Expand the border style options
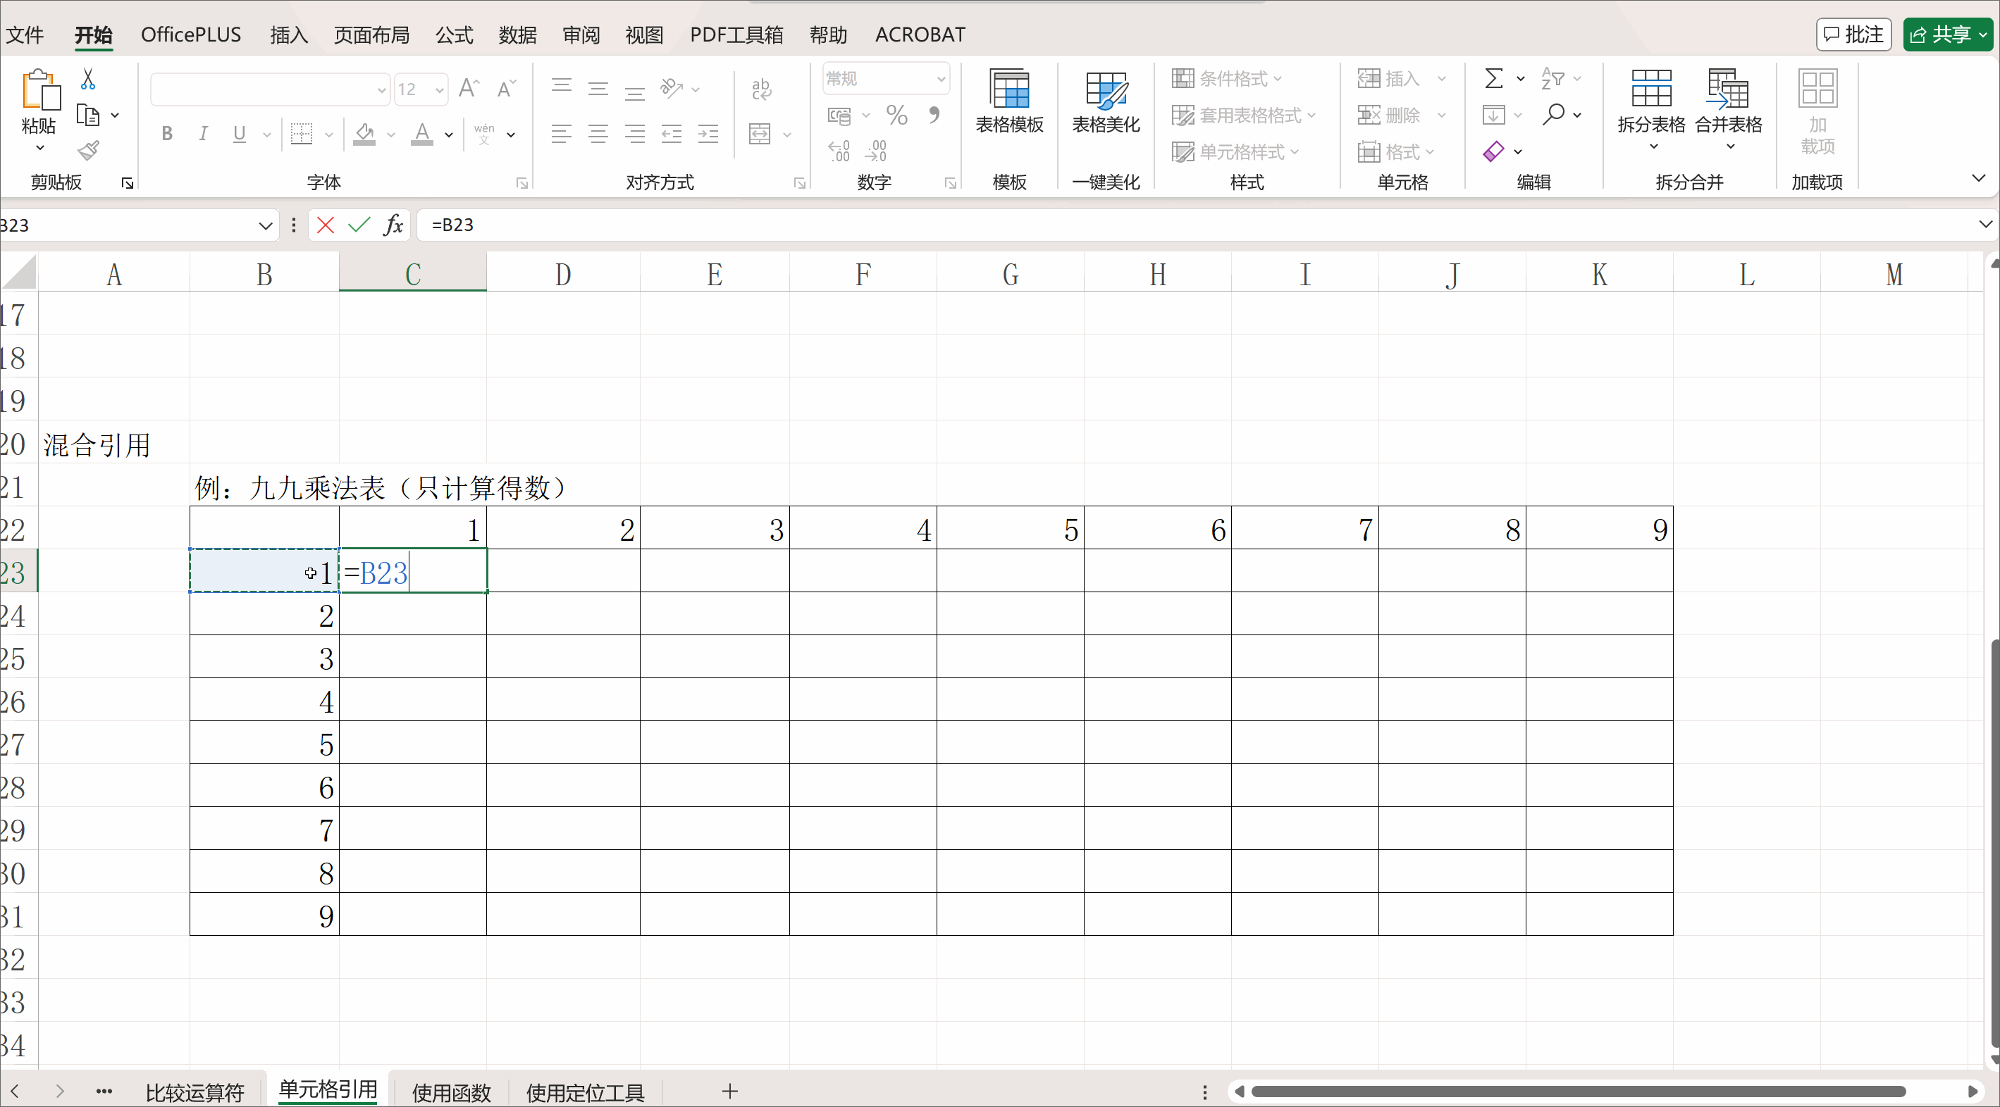Screen dimensions: 2000x1107 (x=329, y=133)
